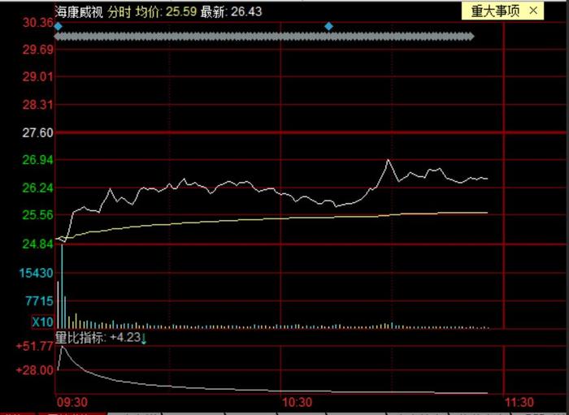Click the 30.36 upper limit price label
This screenshot has width=569, height=415.
37,23
